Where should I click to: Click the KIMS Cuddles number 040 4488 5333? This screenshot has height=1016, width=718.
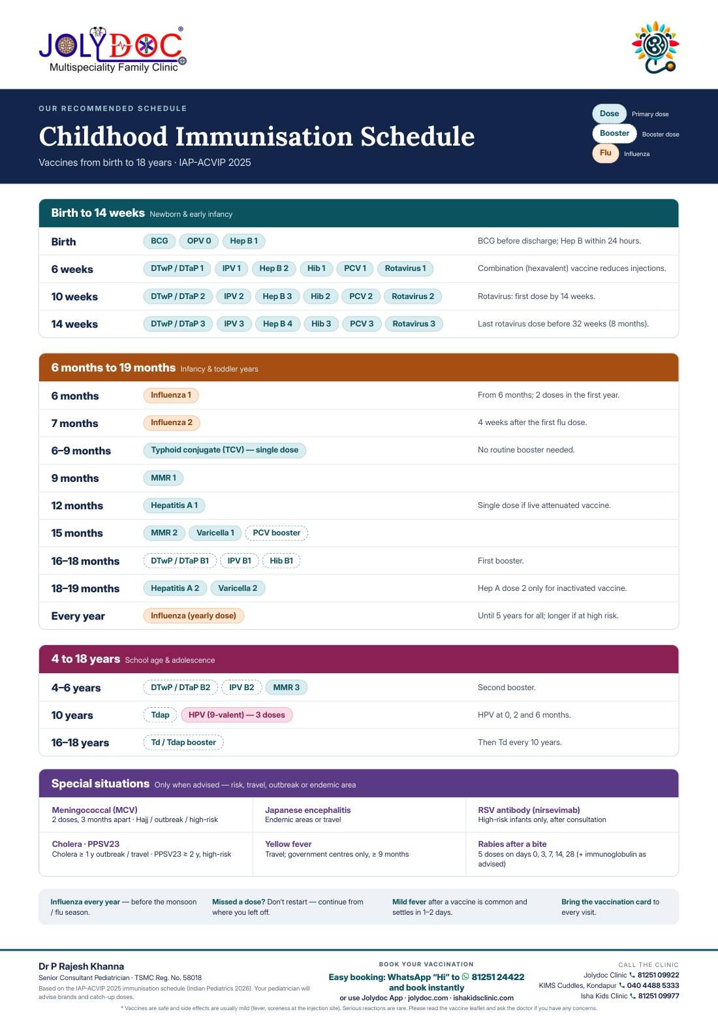click(653, 985)
